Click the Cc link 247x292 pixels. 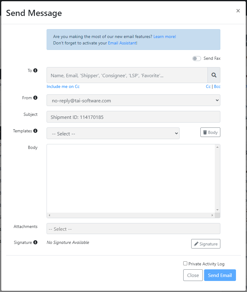208,86
